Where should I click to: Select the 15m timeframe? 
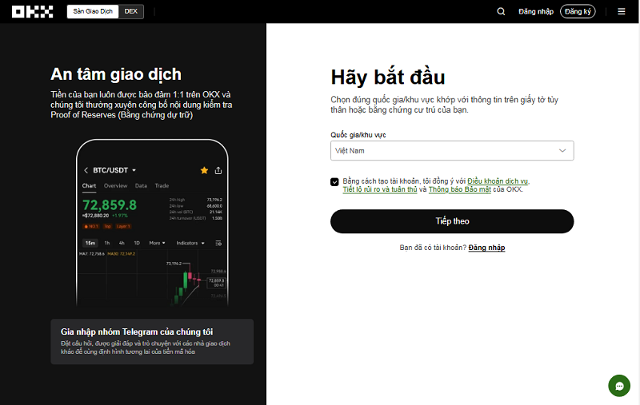coord(90,244)
